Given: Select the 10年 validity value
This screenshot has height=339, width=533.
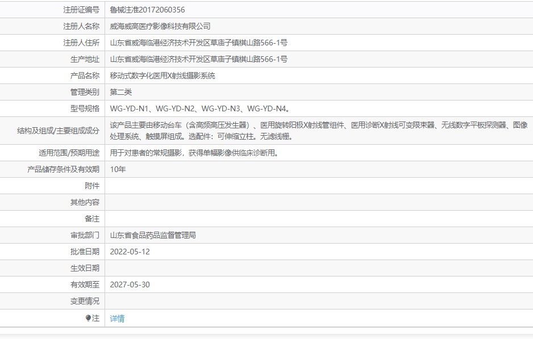Looking at the screenshot, I should click(118, 169).
